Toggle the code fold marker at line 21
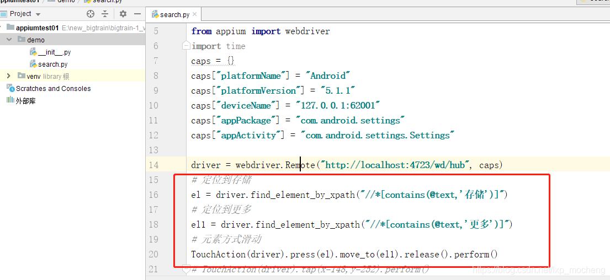Image resolution: width=610 pixels, height=280 pixels. (186, 268)
